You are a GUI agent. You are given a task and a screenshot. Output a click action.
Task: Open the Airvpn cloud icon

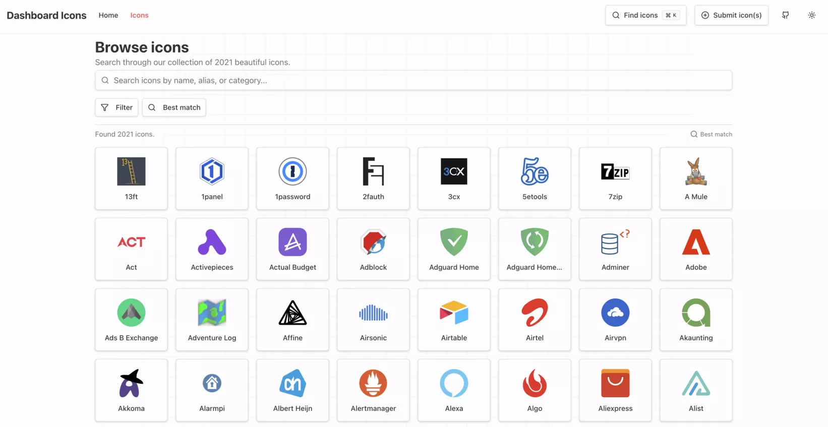[615, 320]
